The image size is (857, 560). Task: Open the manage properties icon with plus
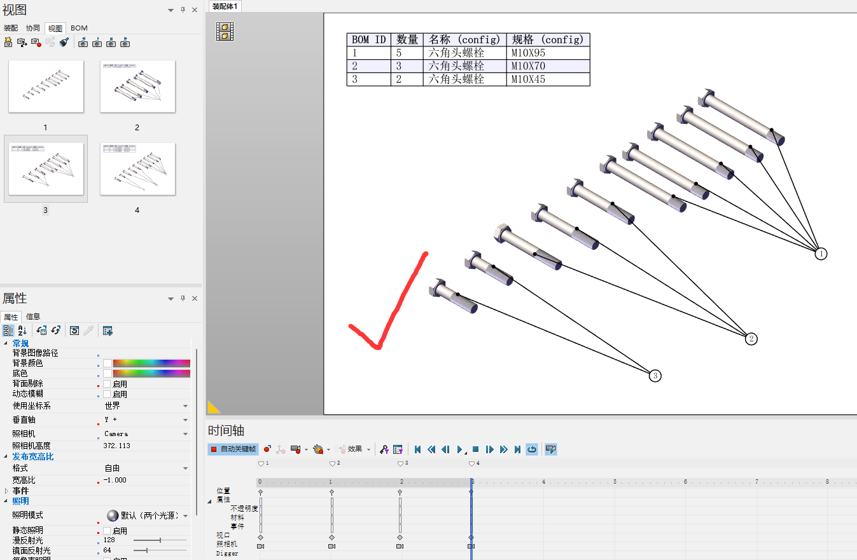tap(108, 331)
